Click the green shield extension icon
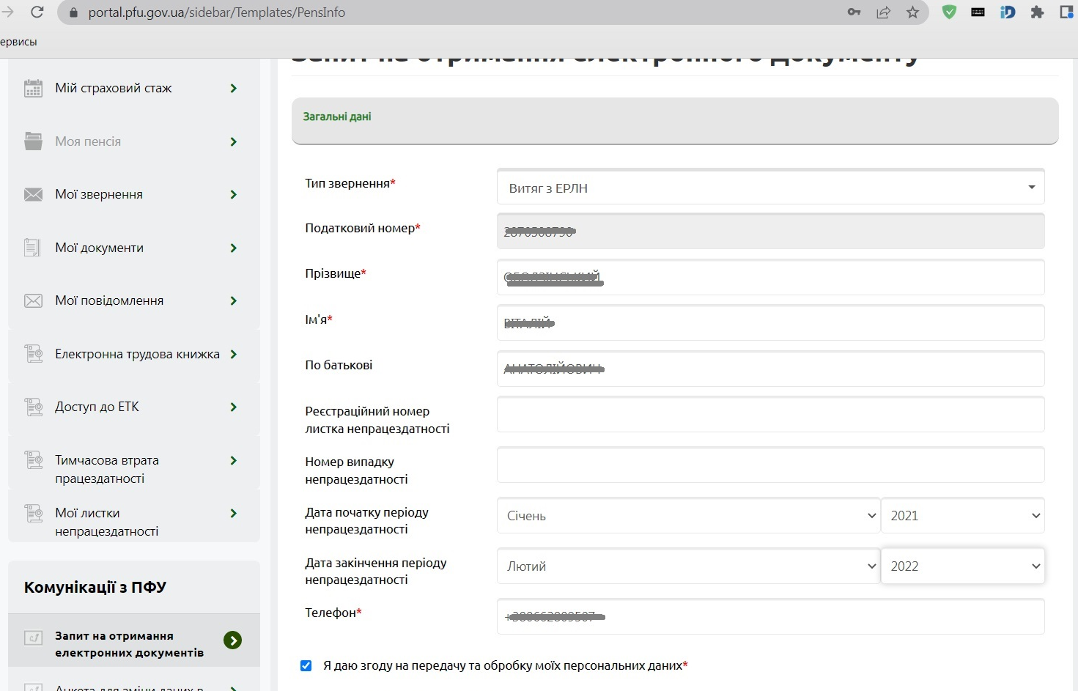Viewport: 1078px width, 691px height. click(x=949, y=12)
